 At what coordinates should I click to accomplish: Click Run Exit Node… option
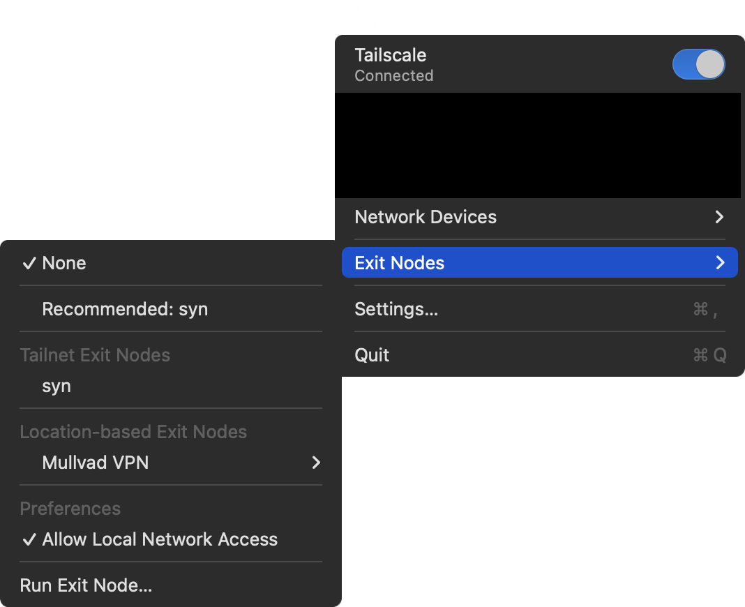(86, 585)
